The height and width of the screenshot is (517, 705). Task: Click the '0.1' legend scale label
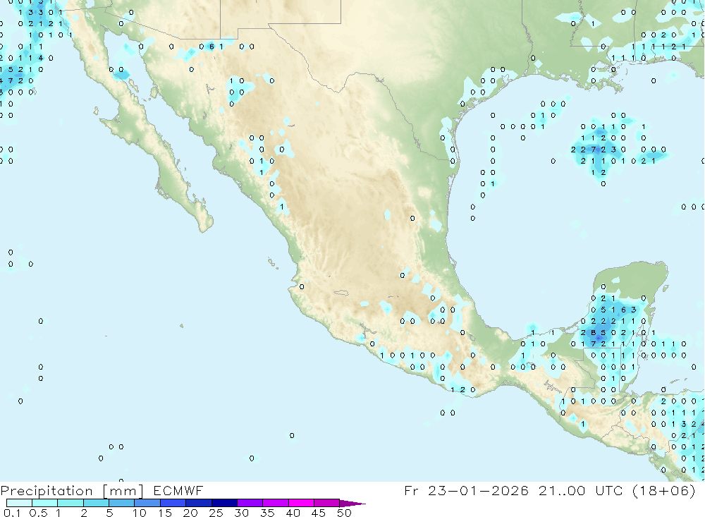(x=12, y=513)
